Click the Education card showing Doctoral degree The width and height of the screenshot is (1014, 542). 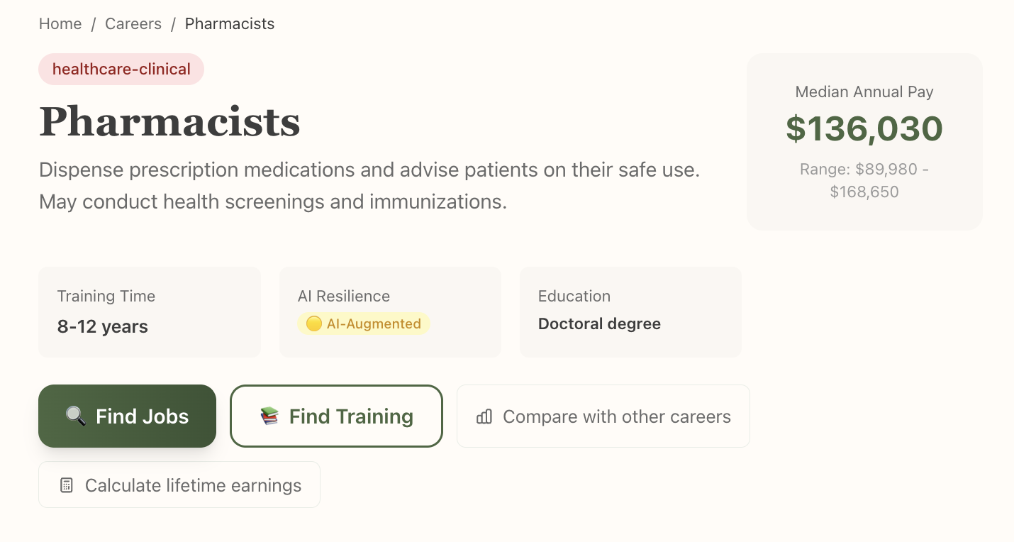point(630,311)
